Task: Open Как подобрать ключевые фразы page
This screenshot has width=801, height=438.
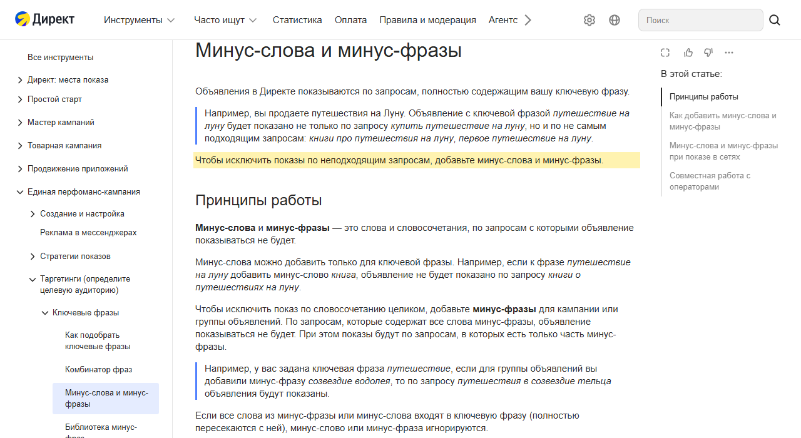Action: (98, 341)
